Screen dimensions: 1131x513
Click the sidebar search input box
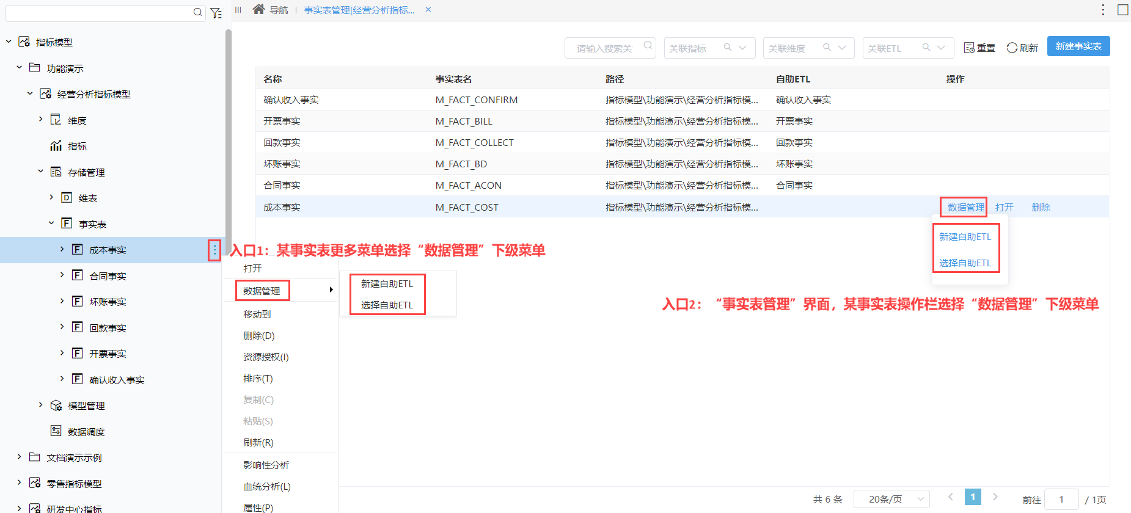tap(104, 12)
